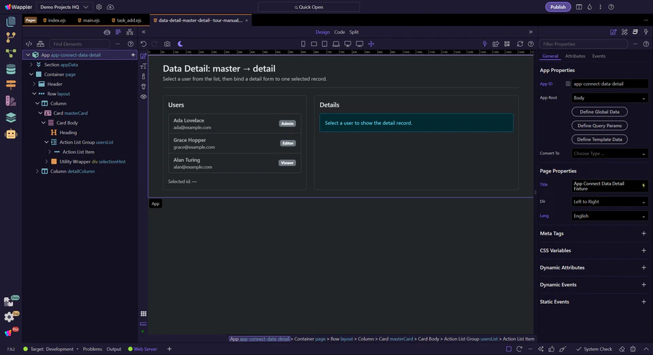The height and width of the screenshot is (355, 653).
Task: Click Define Query Params button
Action: (599, 125)
